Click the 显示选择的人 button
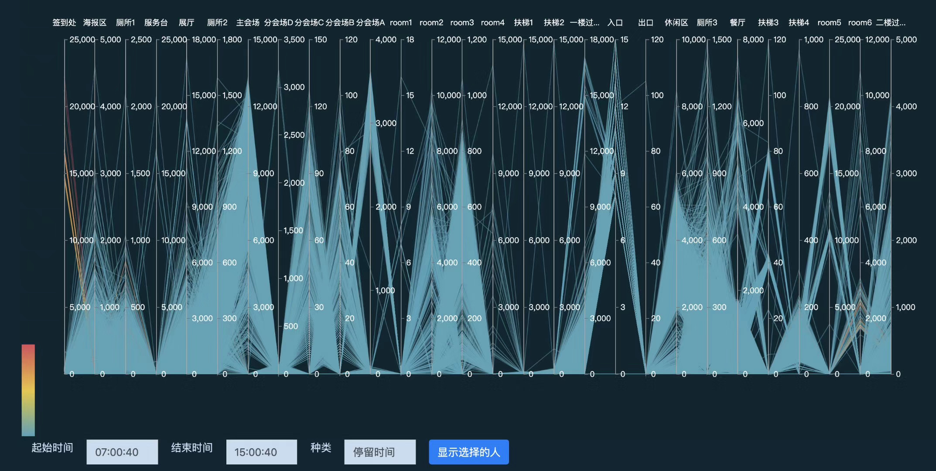Viewport: 936px width, 471px height. pyautogui.click(x=468, y=452)
